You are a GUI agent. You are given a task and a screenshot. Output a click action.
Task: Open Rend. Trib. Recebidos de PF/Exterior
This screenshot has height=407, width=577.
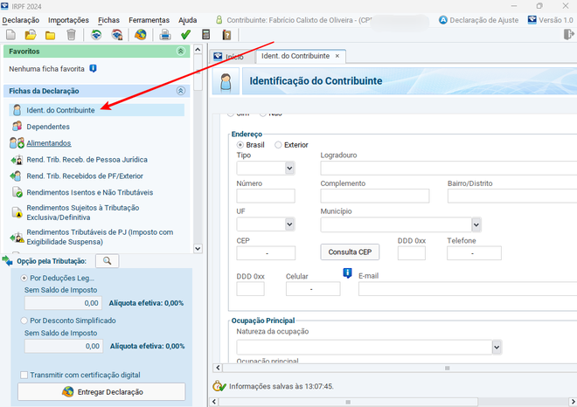85,176
